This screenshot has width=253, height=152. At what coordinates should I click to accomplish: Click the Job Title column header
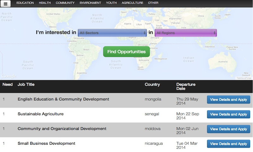[x=26, y=85]
